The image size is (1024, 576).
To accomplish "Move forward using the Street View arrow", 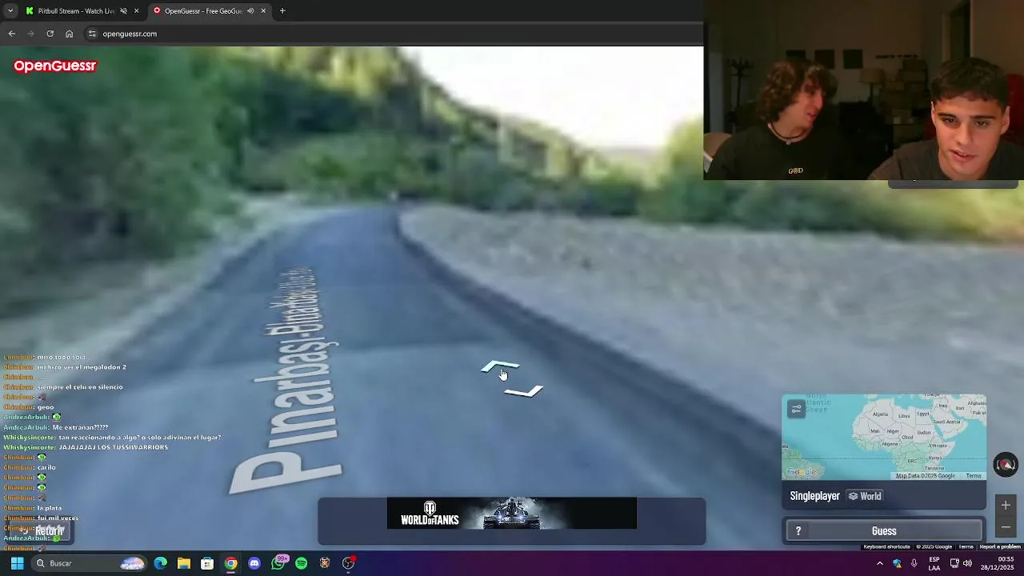I will [x=500, y=367].
